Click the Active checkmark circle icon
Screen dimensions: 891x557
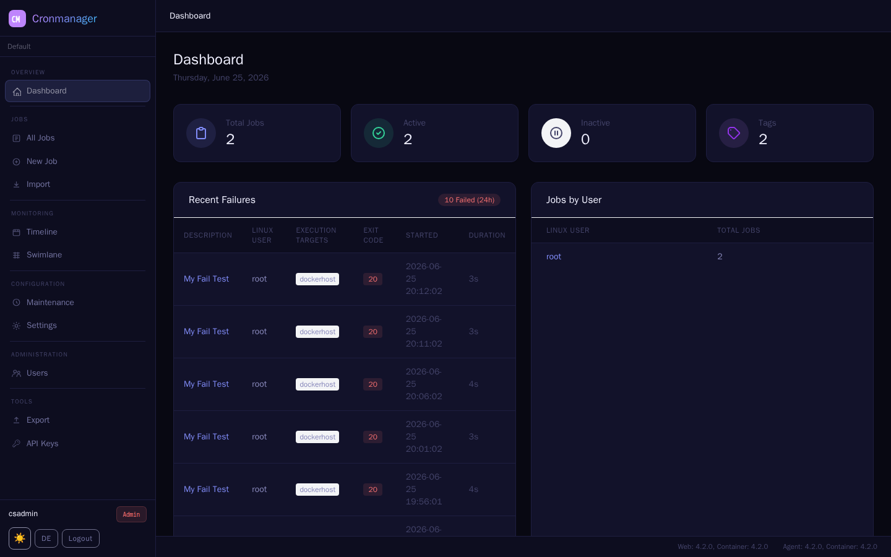tap(379, 133)
